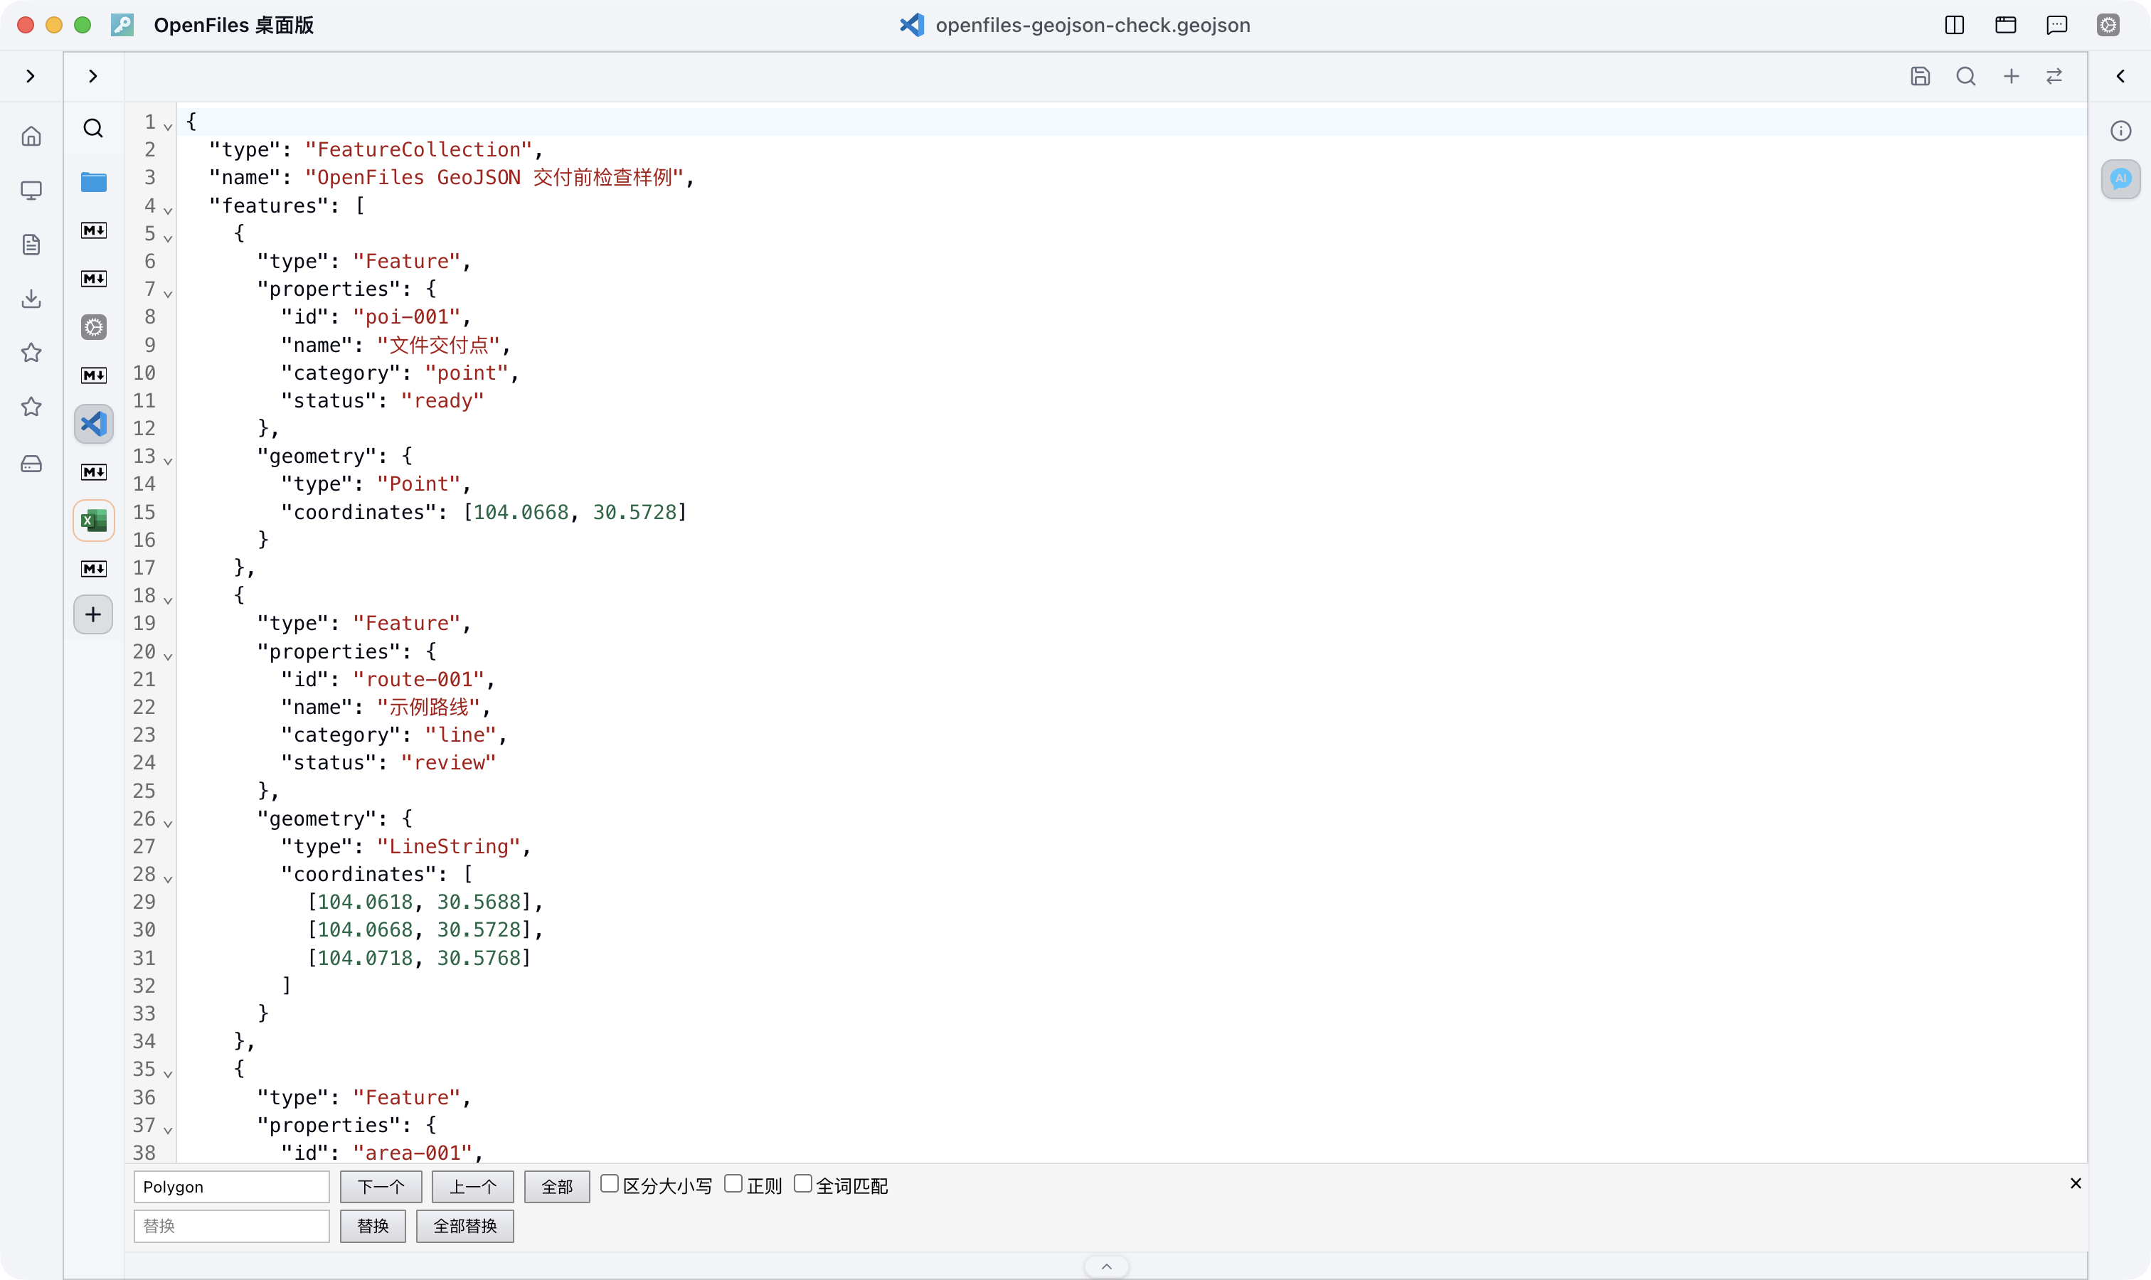
Task: Fold properties block at line 7
Action: [x=169, y=294]
